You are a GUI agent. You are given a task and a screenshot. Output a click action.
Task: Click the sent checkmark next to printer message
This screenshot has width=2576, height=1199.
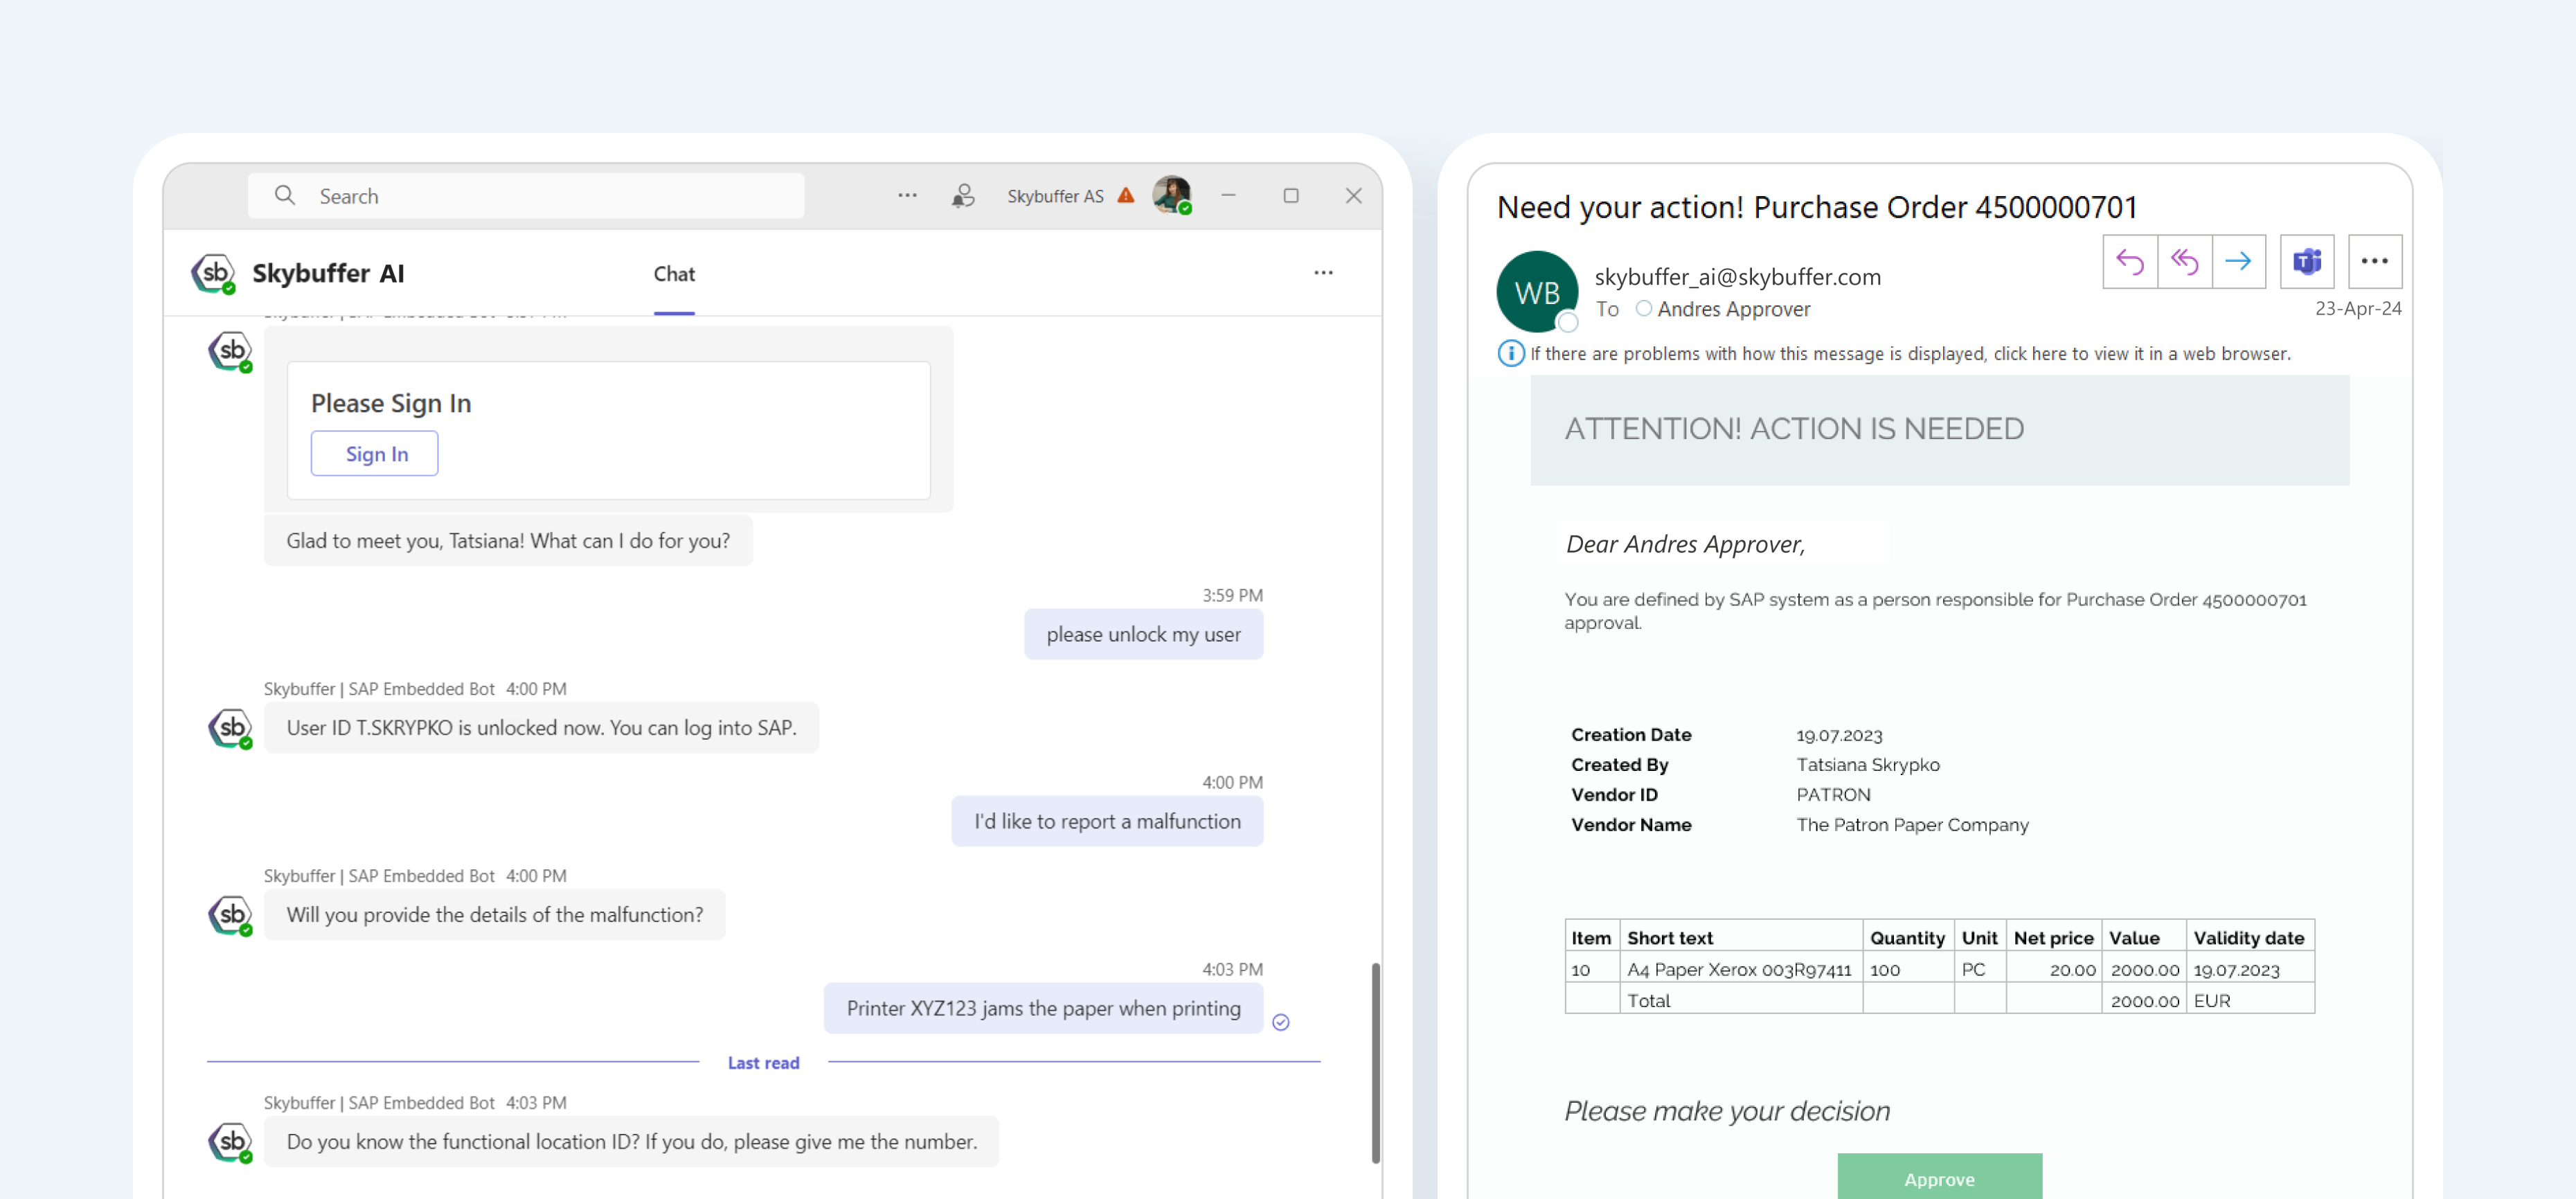1281,1022
